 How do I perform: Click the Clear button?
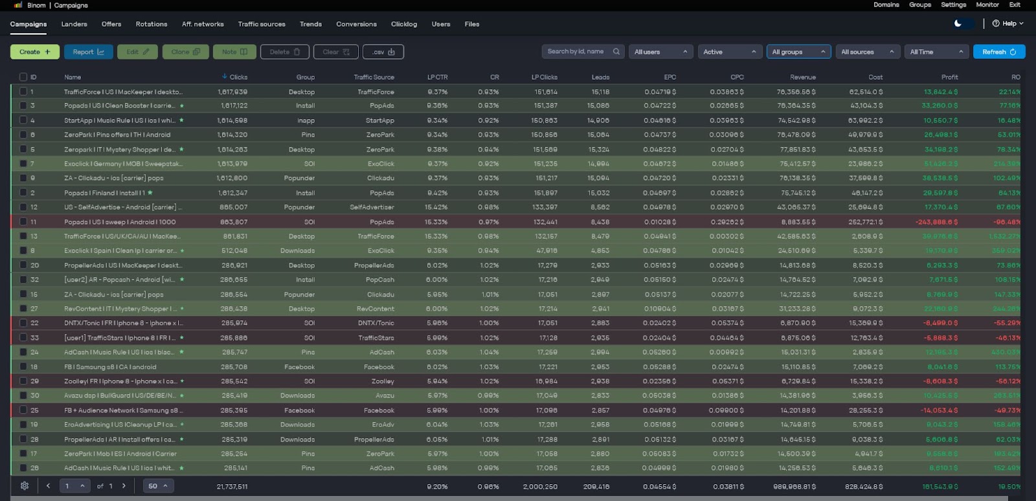point(336,52)
